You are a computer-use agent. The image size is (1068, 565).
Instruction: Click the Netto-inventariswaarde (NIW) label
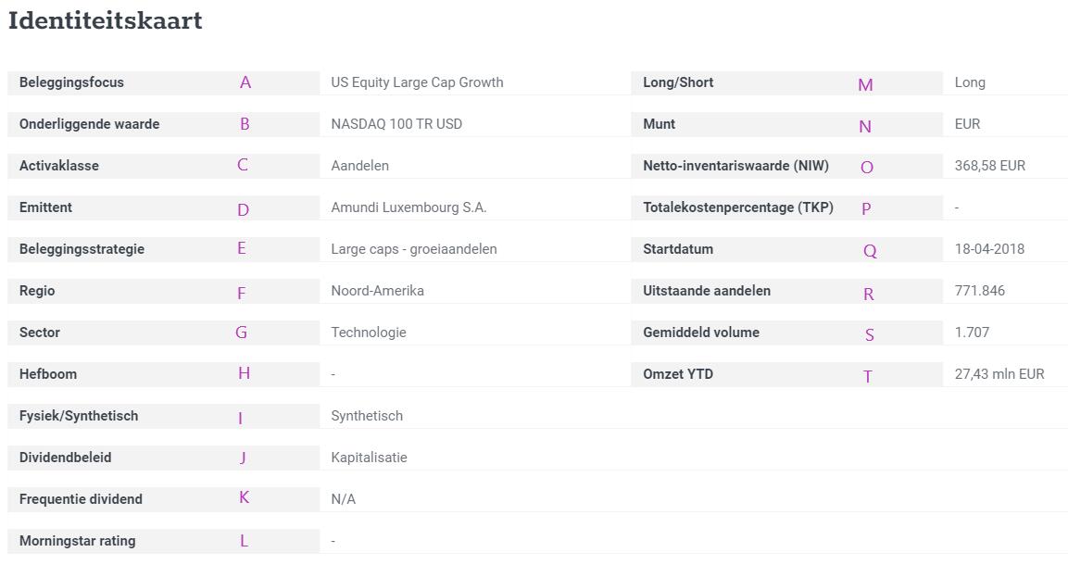point(735,166)
